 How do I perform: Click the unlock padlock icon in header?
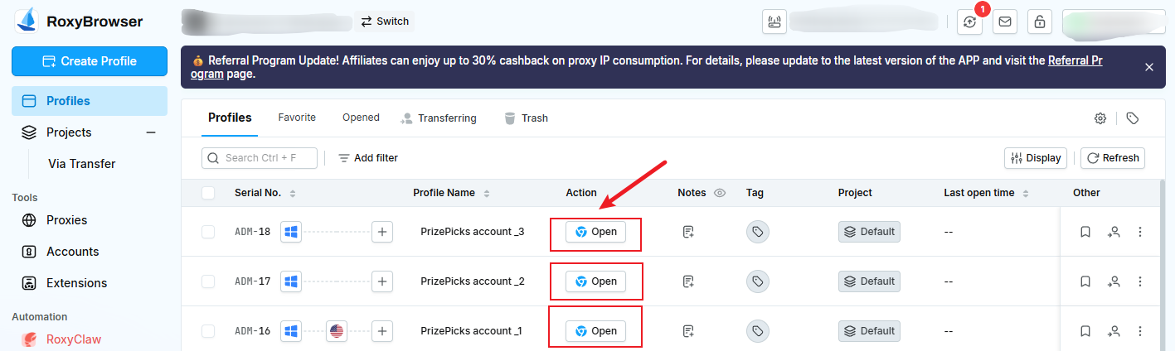coord(1040,22)
